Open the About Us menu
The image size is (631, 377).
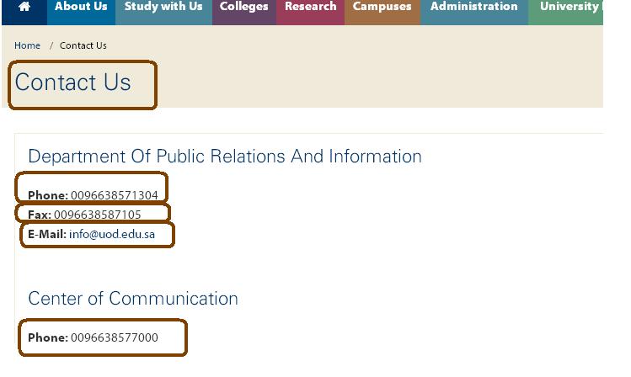81,7
